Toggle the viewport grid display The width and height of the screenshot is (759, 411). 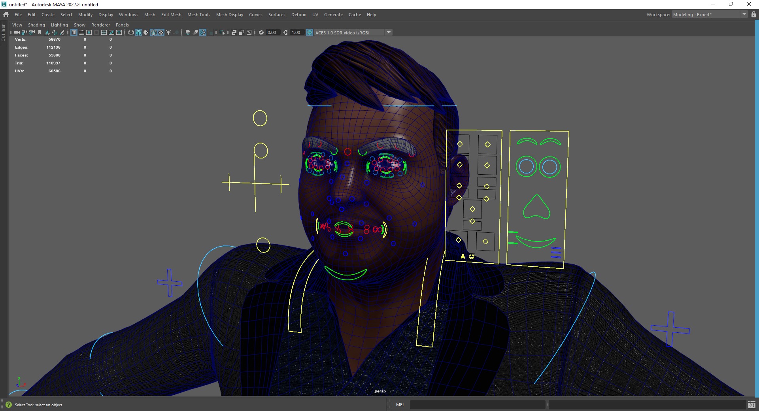[x=74, y=32]
